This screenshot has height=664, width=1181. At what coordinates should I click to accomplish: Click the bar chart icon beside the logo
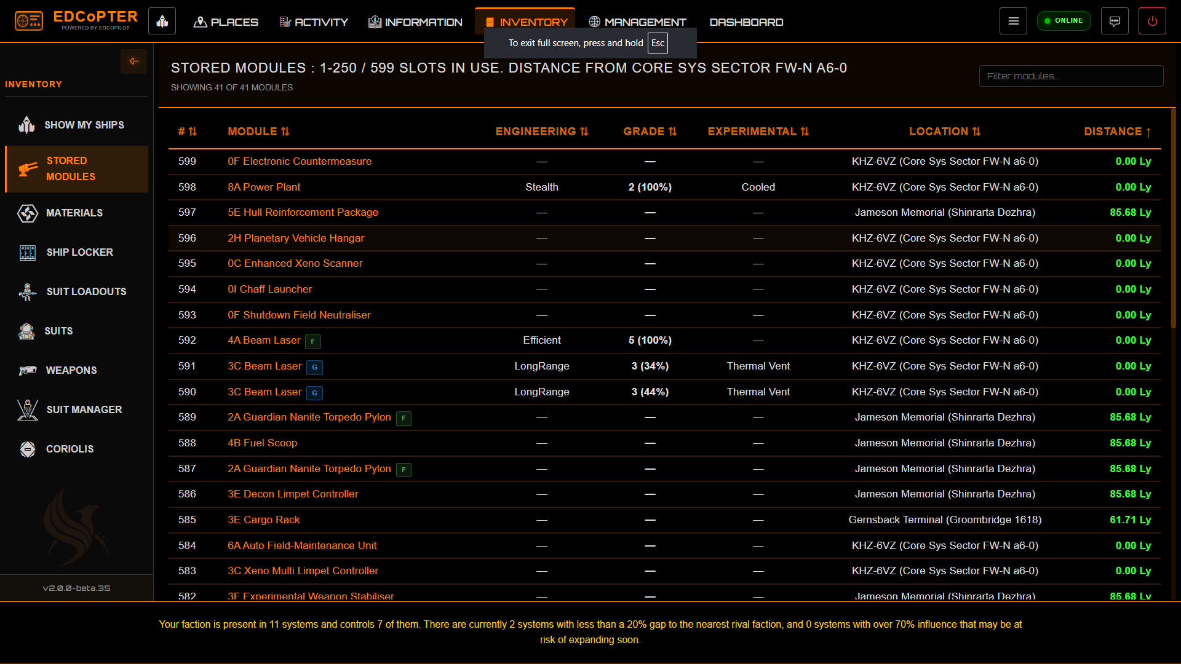(x=162, y=20)
